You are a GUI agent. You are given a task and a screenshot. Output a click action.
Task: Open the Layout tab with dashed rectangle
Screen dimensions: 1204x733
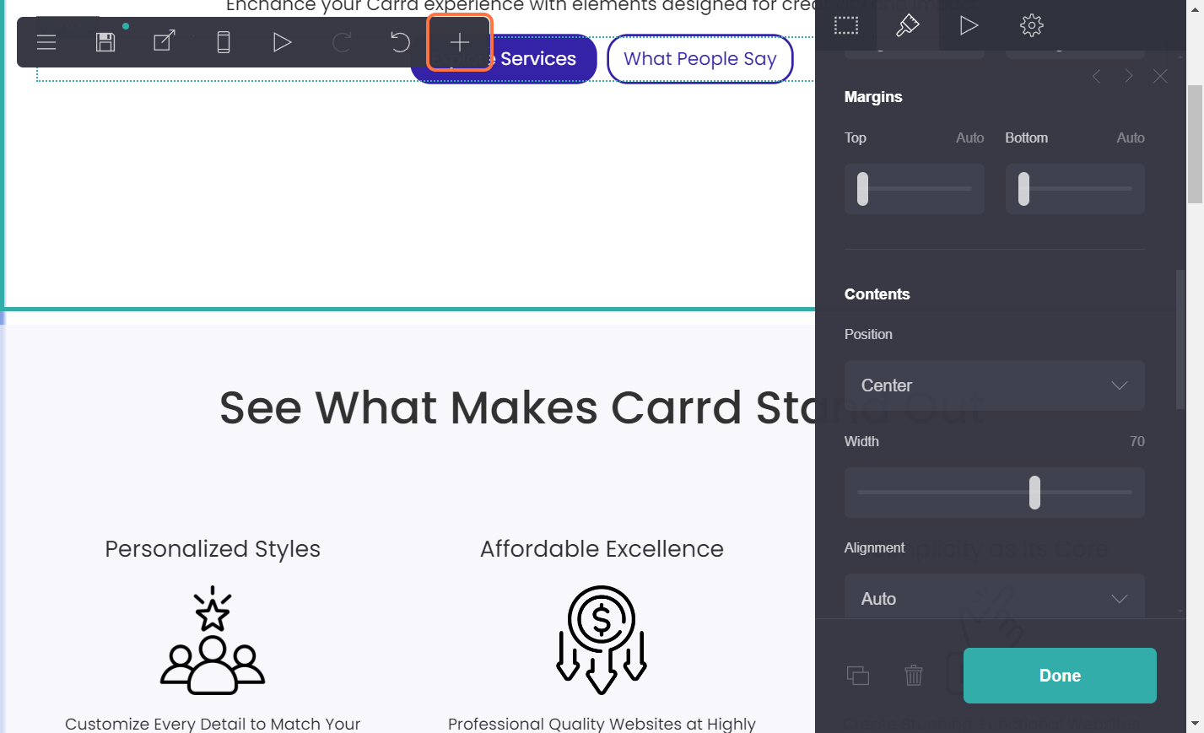(846, 25)
